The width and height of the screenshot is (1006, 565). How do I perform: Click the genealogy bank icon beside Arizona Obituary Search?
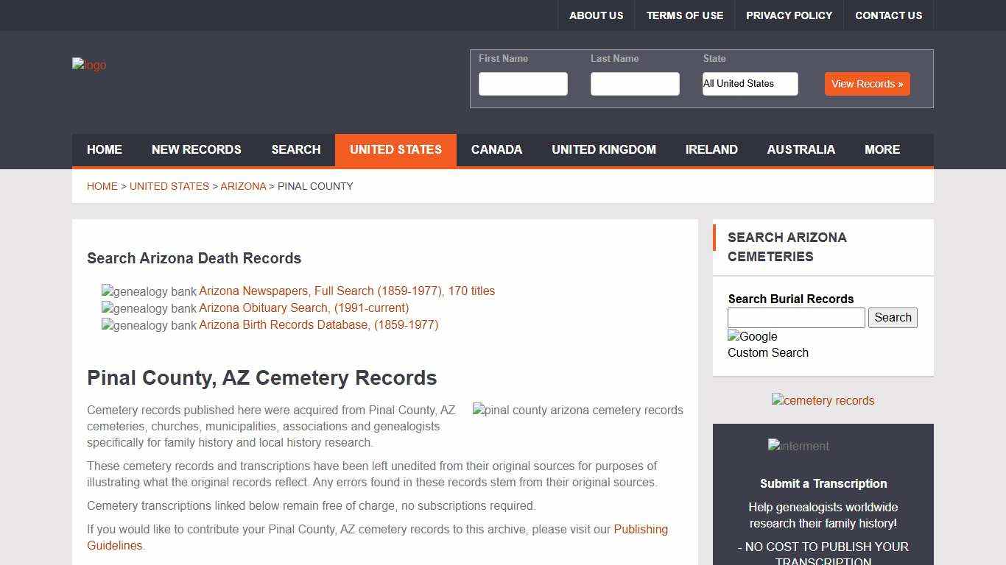click(x=106, y=308)
